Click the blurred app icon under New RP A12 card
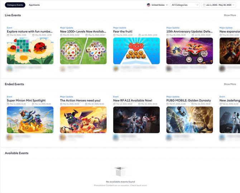The image size is (240, 193). (116, 137)
